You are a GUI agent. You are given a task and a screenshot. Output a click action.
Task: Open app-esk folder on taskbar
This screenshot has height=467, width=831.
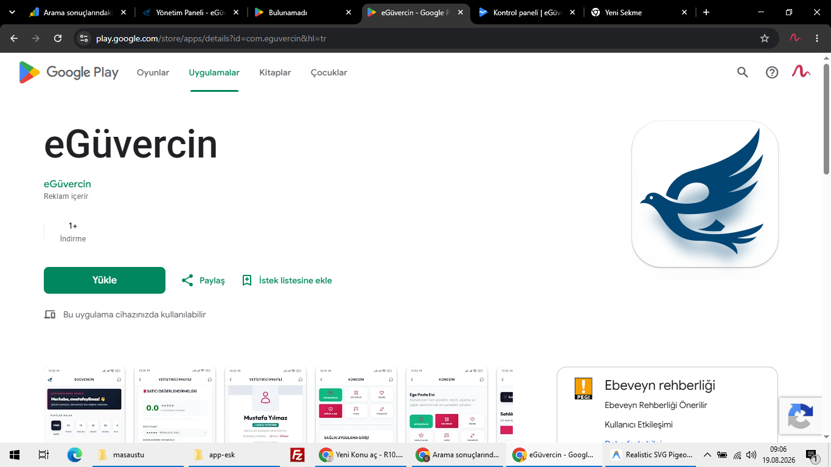pos(233,455)
